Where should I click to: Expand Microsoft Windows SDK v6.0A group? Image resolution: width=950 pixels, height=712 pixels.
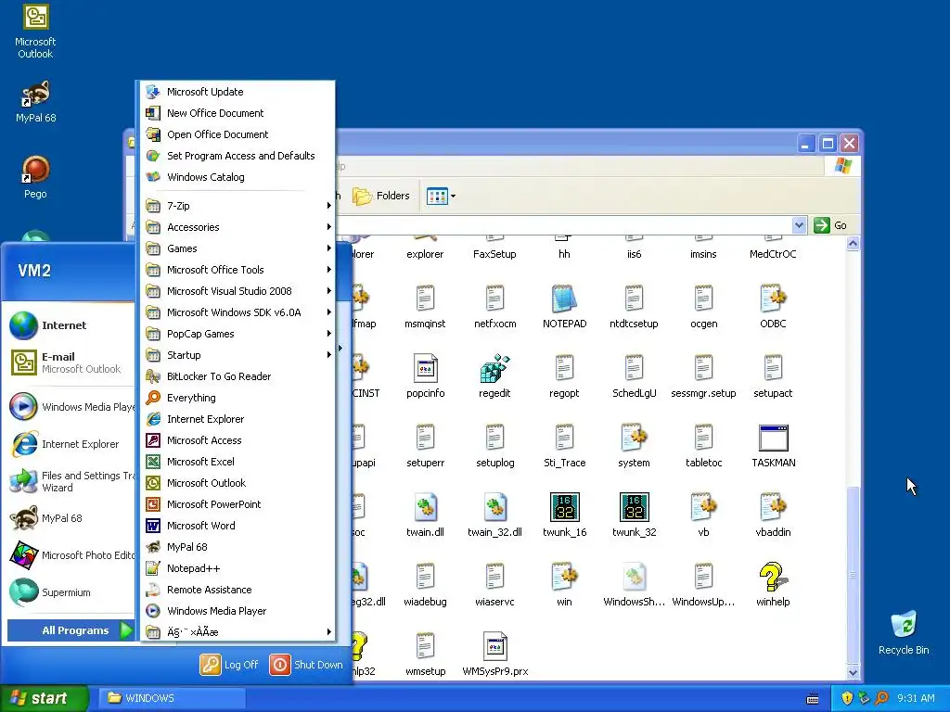pos(238,312)
